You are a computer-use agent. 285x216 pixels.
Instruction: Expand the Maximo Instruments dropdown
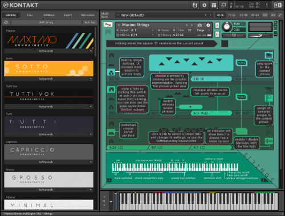[91, 51]
